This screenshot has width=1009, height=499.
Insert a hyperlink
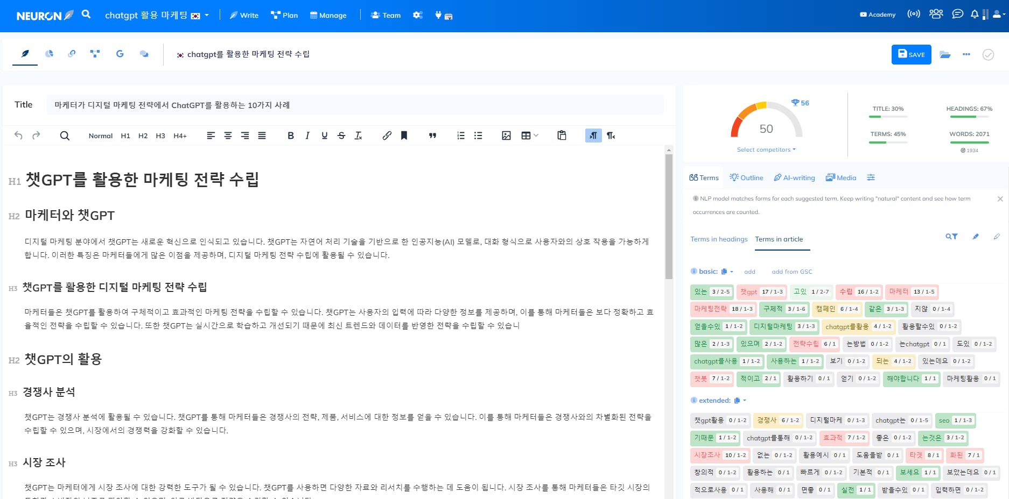click(x=387, y=136)
